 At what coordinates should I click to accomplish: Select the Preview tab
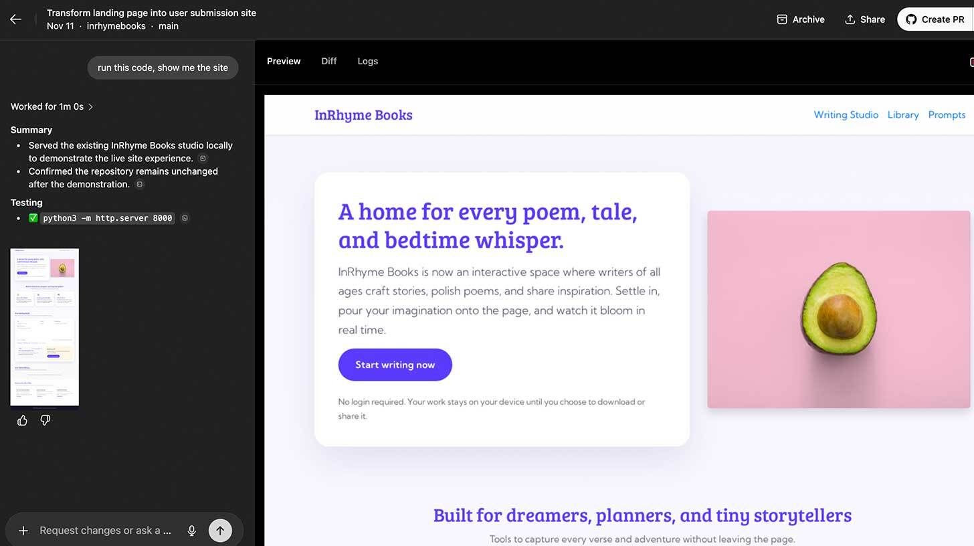[x=283, y=61]
